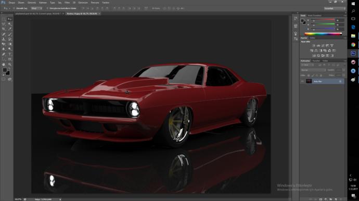
Task: Select the Clone Stamp tool
Action: (x=4, y=39)
